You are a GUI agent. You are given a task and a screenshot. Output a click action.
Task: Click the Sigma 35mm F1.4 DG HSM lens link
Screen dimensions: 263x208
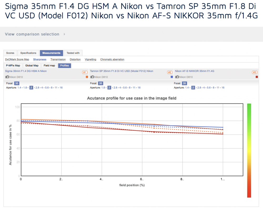26,71
